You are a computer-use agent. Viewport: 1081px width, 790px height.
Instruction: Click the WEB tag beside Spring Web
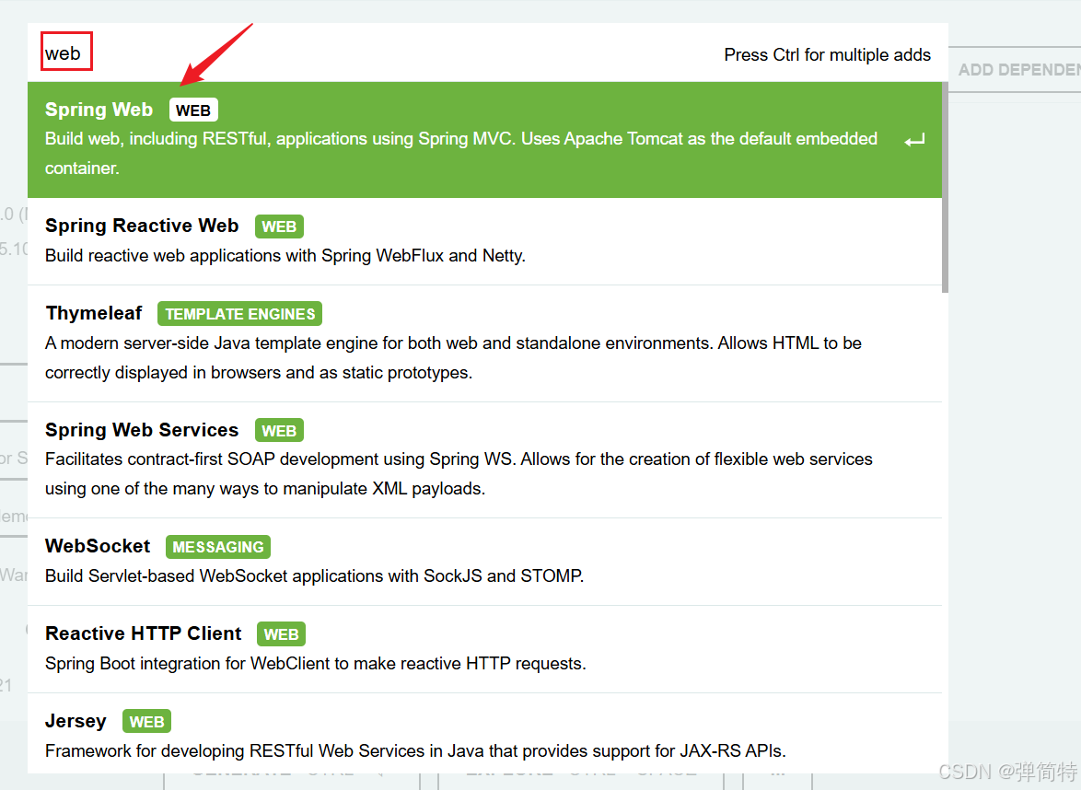[x=193, y=110]
